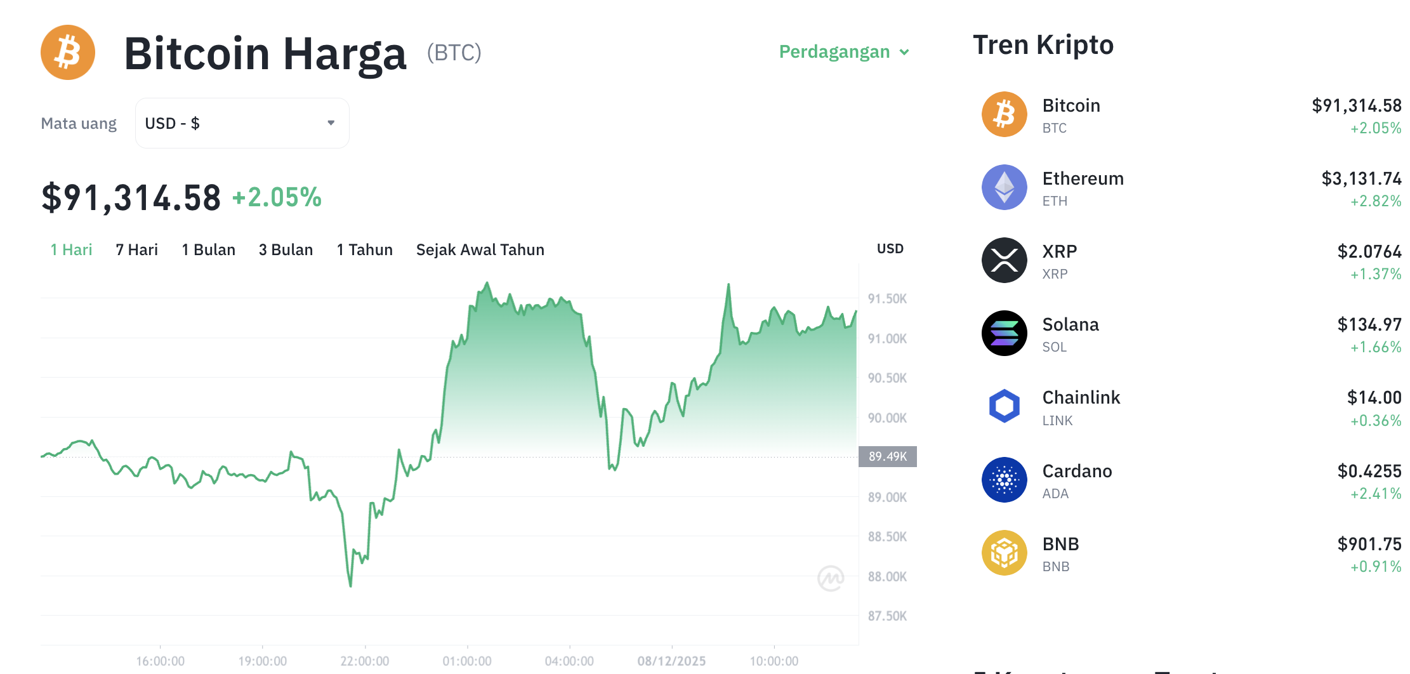Click the highlighted 89.49K price marker

(888, 457)
